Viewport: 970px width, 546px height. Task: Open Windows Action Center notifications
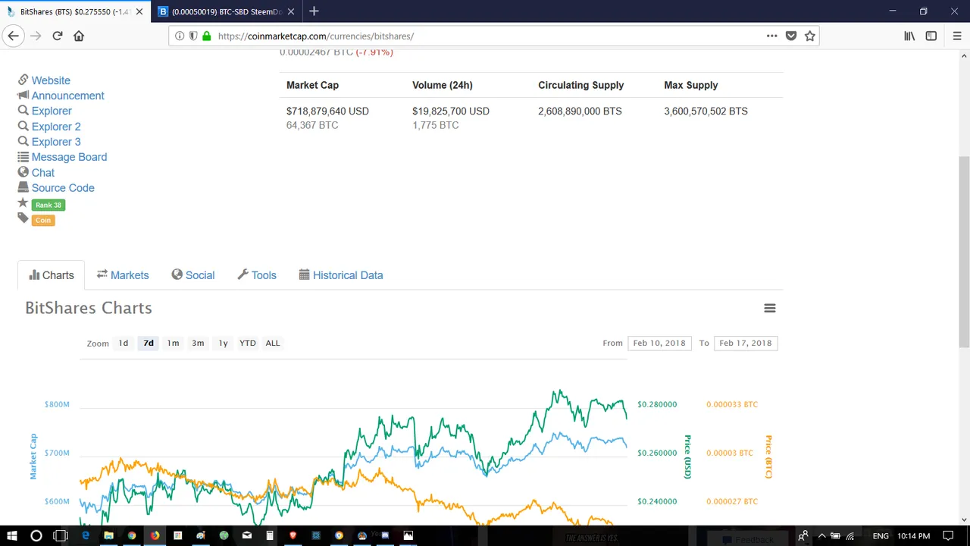click(950, 536)
